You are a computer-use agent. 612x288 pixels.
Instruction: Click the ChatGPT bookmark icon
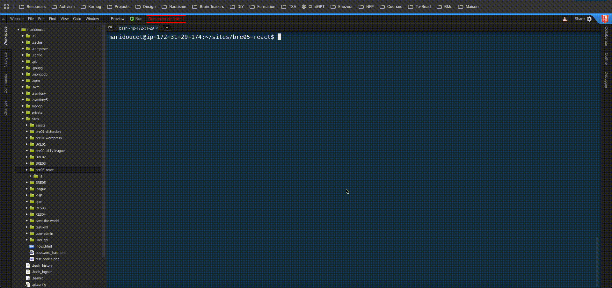304,6
